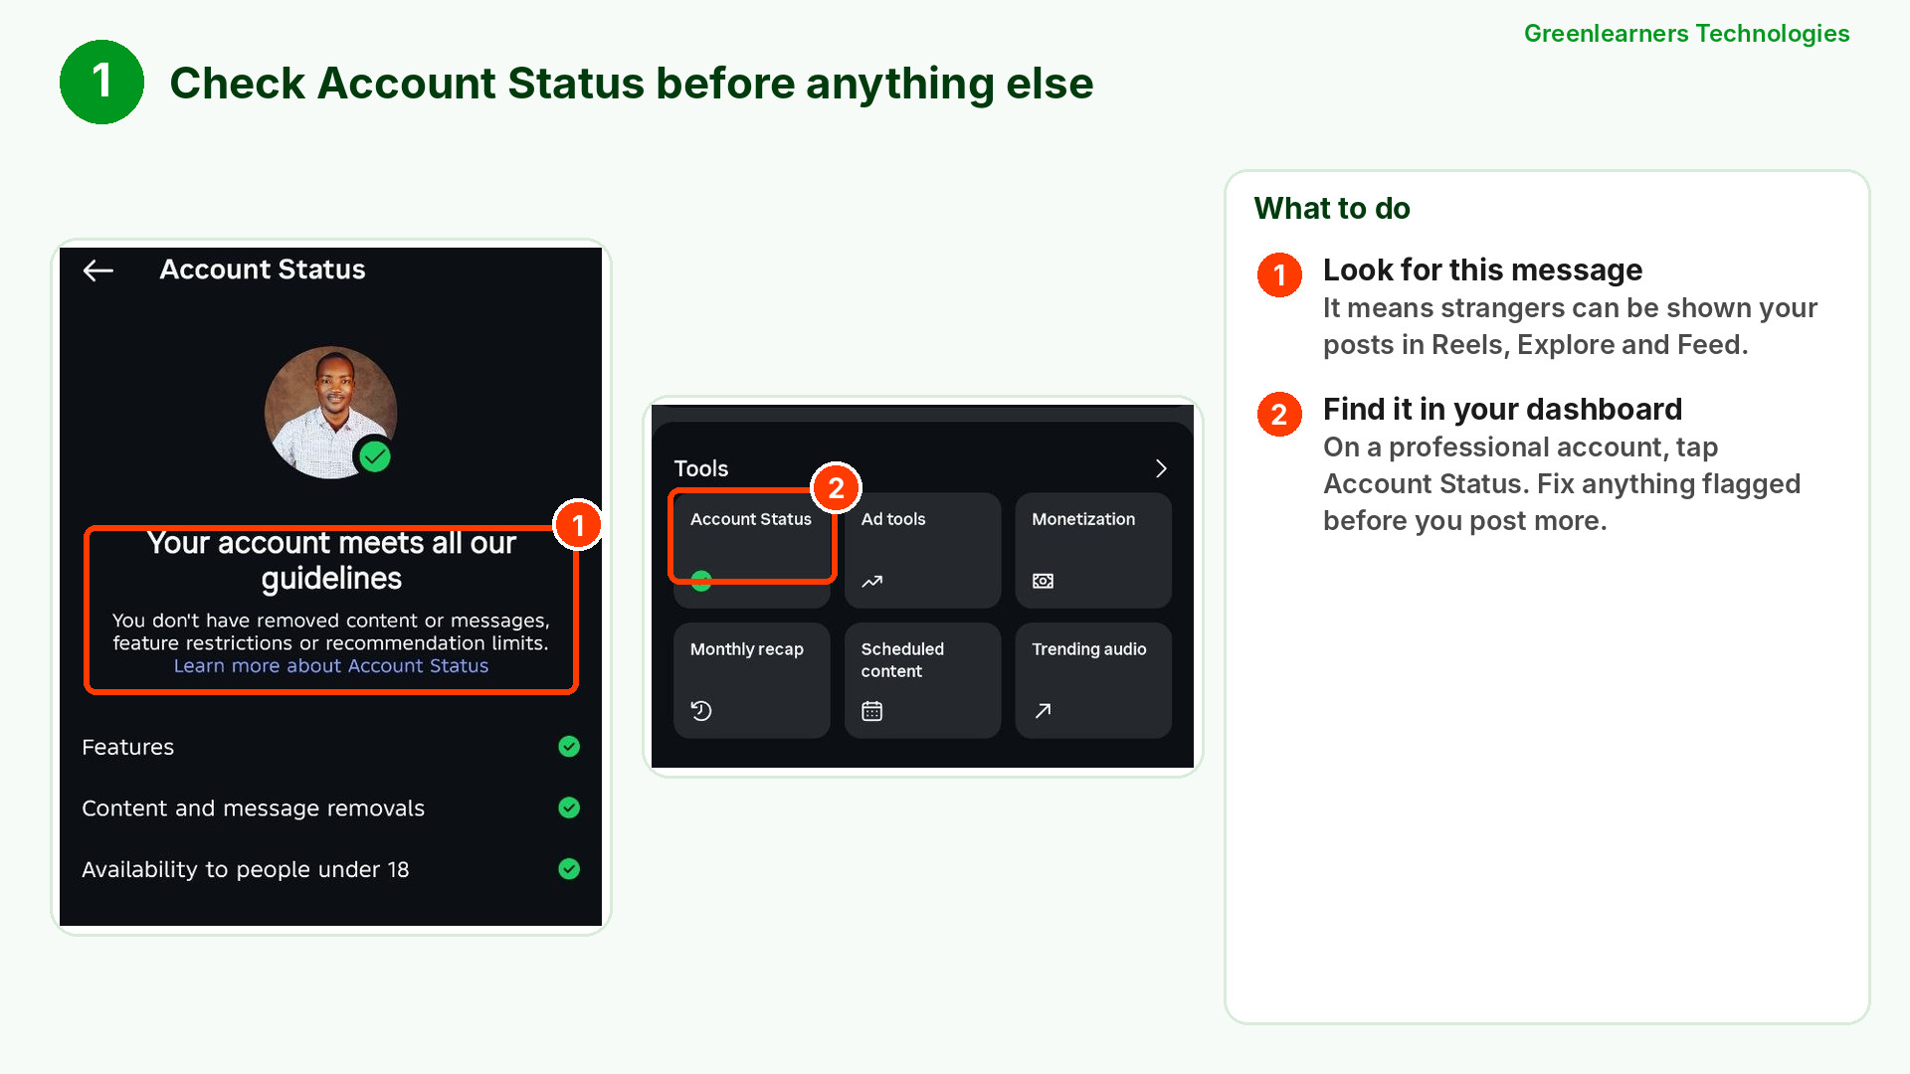Click the money icon in Monetization tile
Image resolution: width=1910 pixels, height=1074 pixels.
tap(1043, 581)
